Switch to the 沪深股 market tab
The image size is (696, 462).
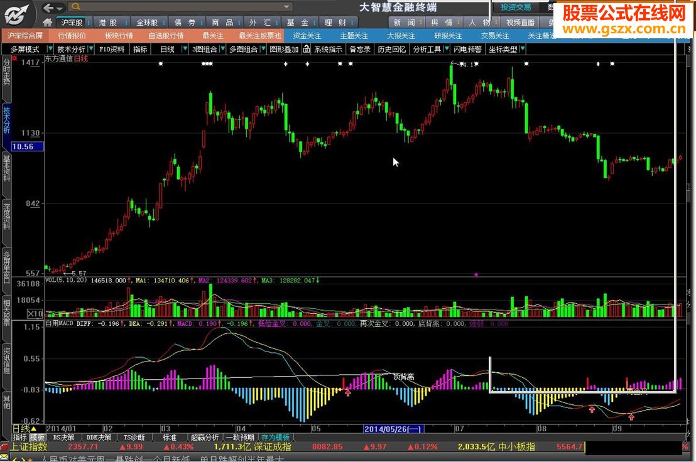coord(72,22)
